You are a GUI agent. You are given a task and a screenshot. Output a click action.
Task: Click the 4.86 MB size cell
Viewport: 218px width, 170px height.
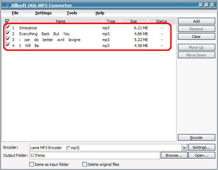pos(141,34)
